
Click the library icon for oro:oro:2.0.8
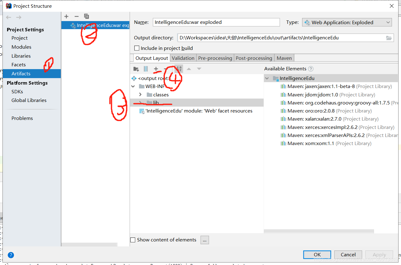[283, 111]
